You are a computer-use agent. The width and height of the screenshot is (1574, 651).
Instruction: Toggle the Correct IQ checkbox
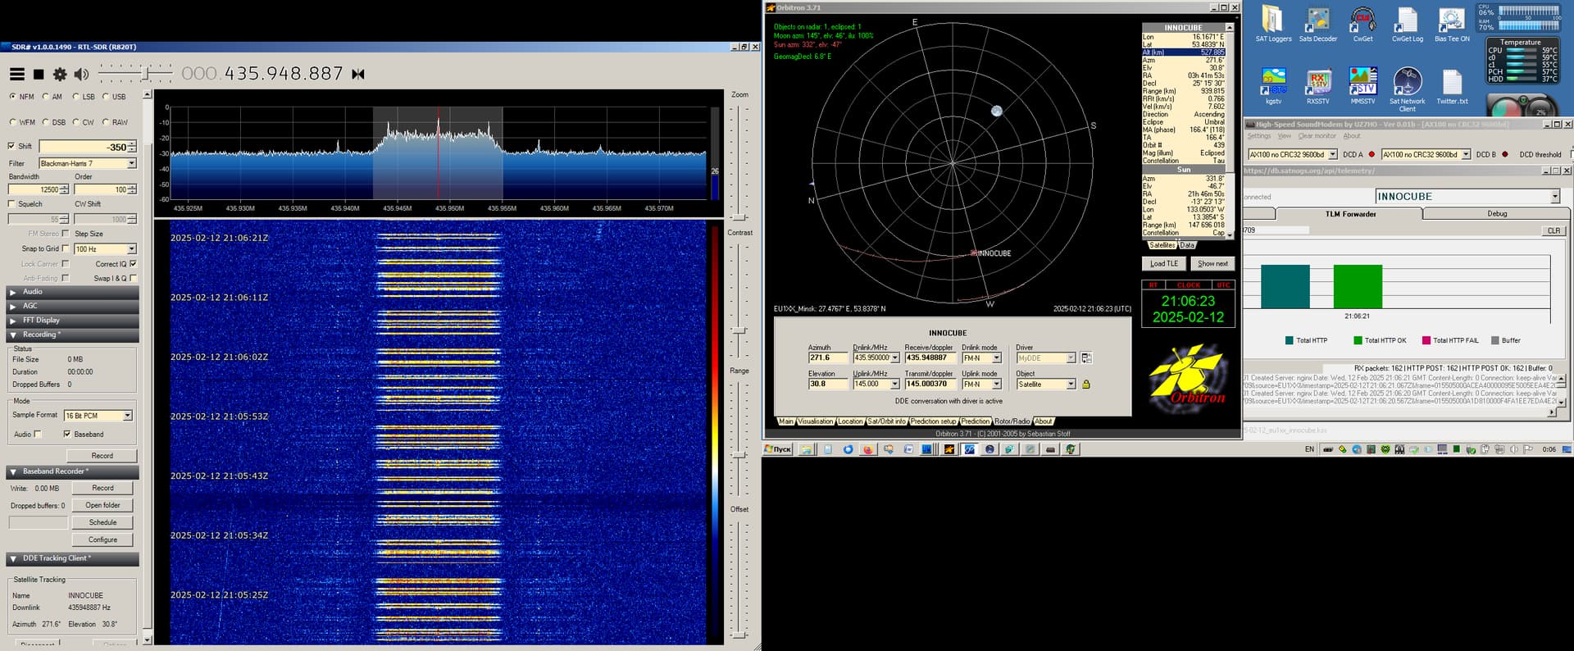click(133, 264)
